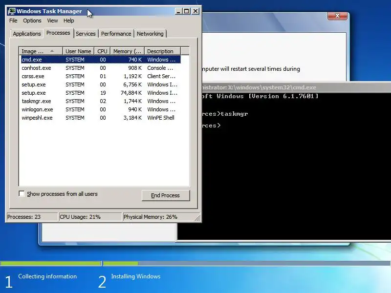This screenshot has height=293, width=391.
Task: Select the Processes tab
Action: point(58,33)
